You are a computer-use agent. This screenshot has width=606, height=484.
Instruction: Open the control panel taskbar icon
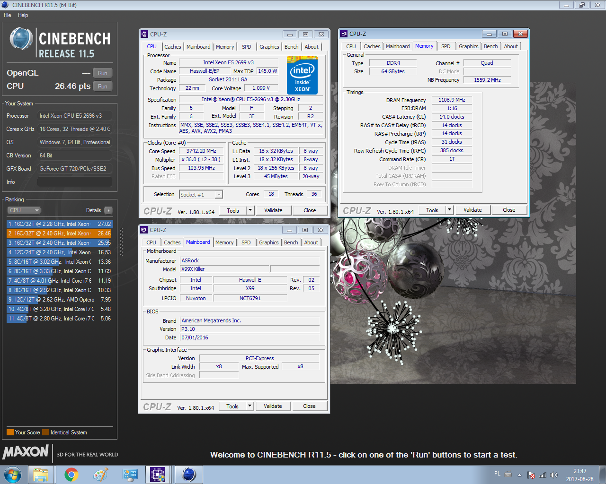pyautogui.click(x=130, y=475)
